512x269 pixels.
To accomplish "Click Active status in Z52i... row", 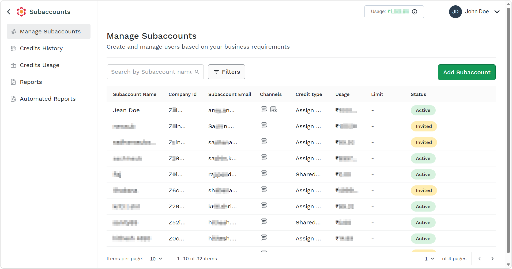I will coord(423,223).
